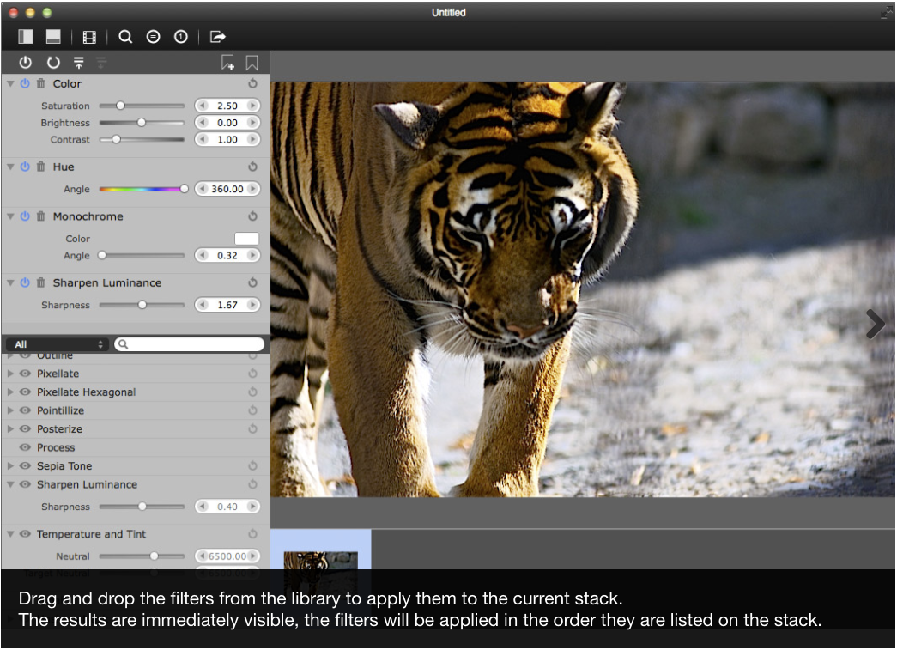The height and width of the screenshot is (650, 897).
Task: Collapse the Color filter section
Action: [x=10, y=83]
